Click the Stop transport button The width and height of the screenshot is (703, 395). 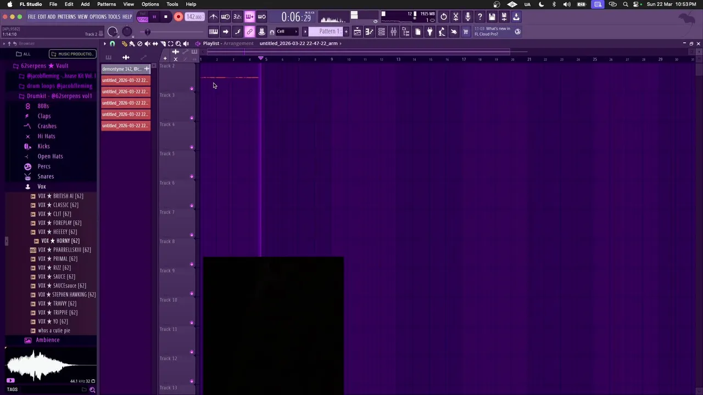click(165, 17)
